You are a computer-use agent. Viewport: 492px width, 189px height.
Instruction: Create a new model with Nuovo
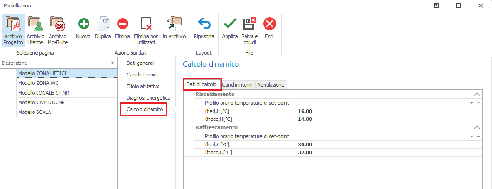[83, 24]
